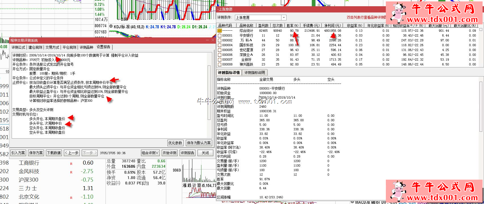Open the 评测报告 button
This screenshot has height=204, width=484.
click(188, 153)
